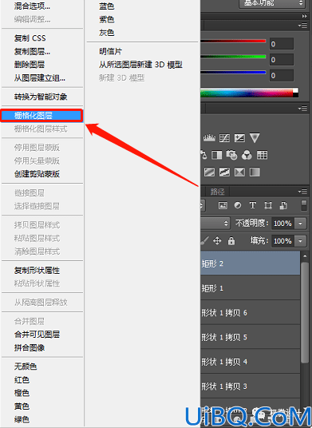Choose 复制图层... menu entry
Viewport: 312px width, 428px height.
32,51
